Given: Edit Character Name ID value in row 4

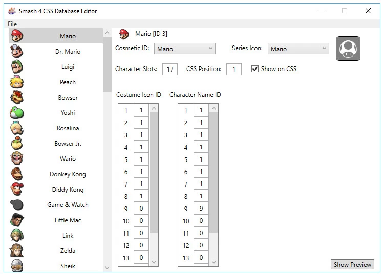Looking at the screenshot, I should coord(201,147).
